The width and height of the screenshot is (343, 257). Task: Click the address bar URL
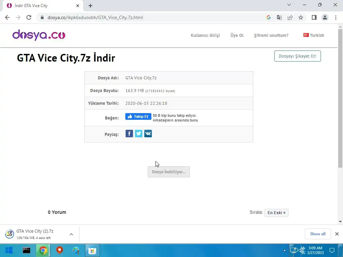coord(95,17)
